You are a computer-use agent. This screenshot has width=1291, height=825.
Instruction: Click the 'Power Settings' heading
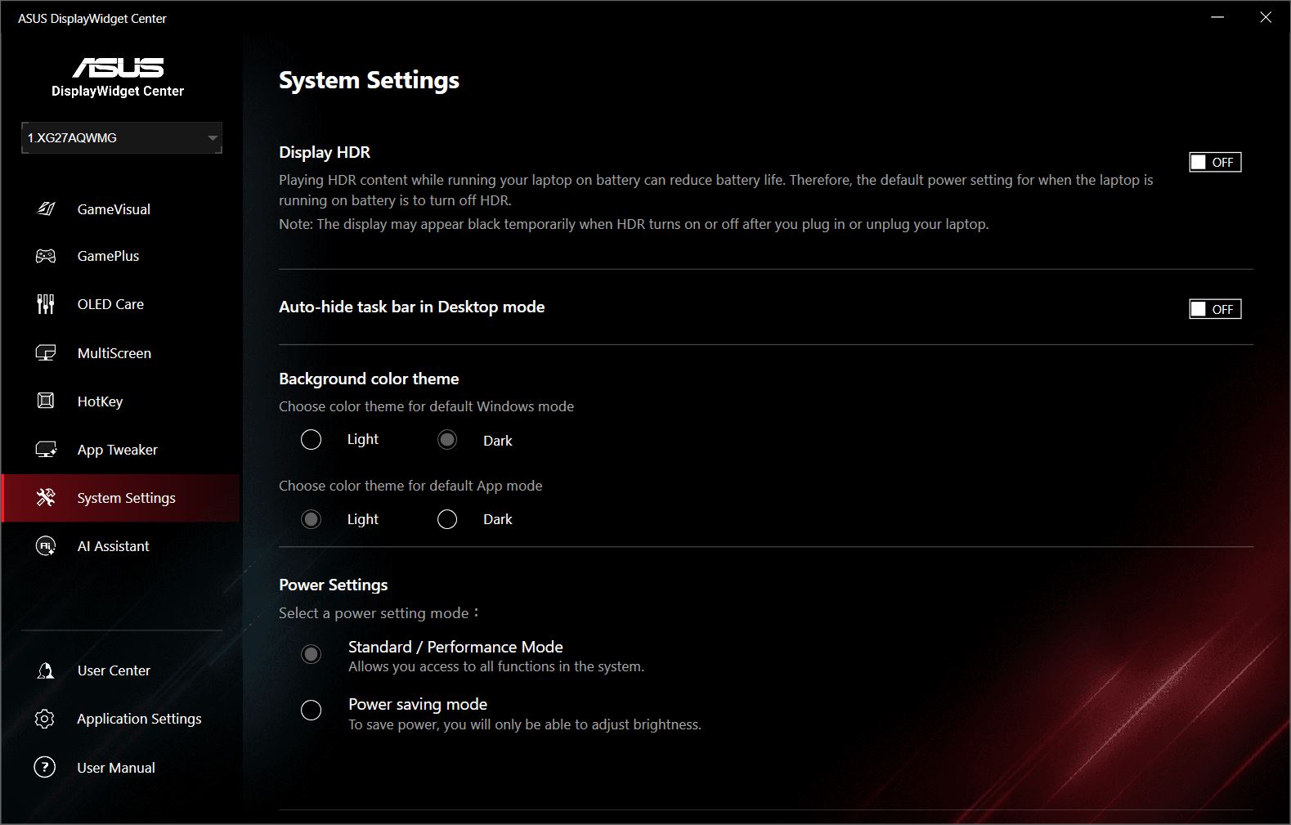pos(334,585)
